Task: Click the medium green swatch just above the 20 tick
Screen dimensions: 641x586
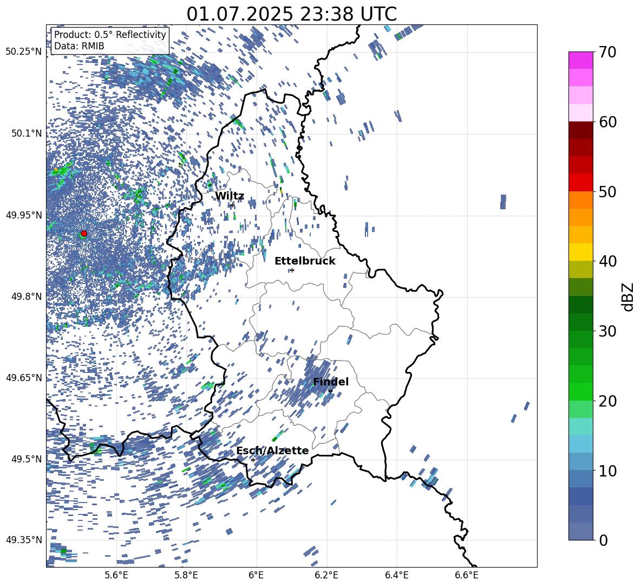Action: [580, 391]
